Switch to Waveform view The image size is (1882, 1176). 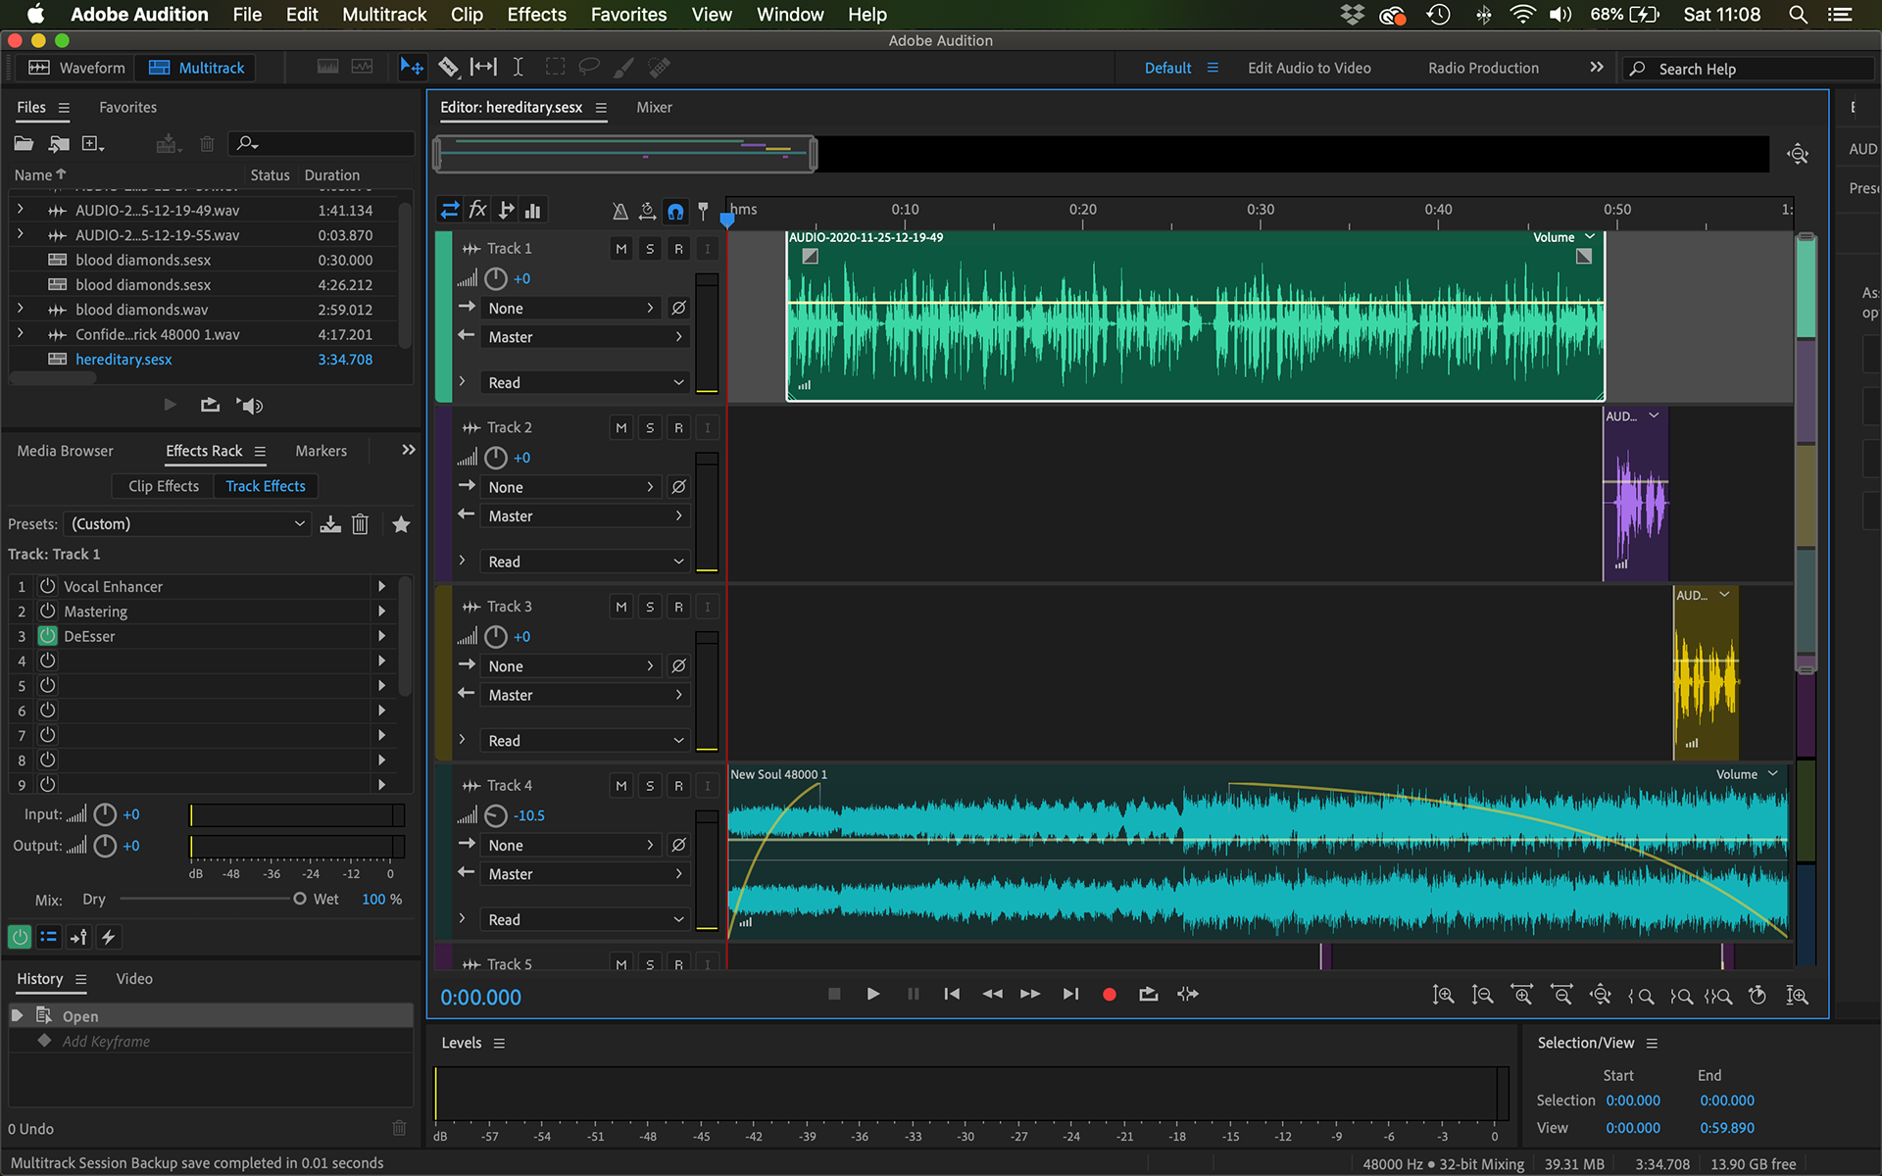76,68
